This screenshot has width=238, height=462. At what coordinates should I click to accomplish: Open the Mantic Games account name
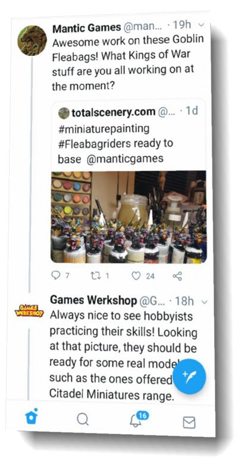(x=87, y=27)
